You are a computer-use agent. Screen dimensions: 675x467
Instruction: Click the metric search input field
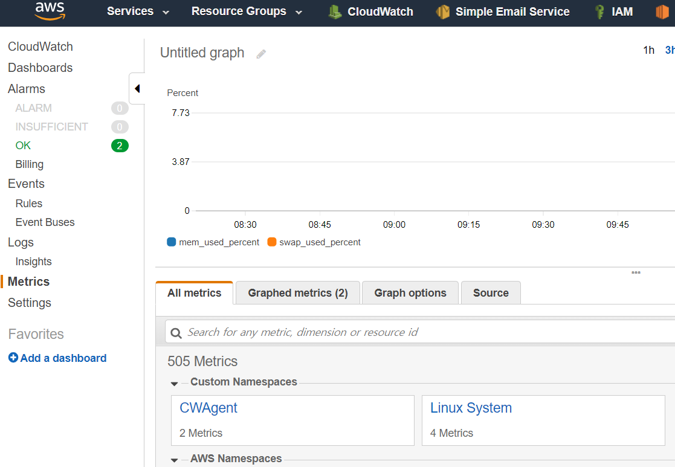click(x=423, y=332)
